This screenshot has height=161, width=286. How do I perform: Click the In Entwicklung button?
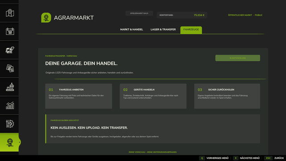[x=238, y=58]
